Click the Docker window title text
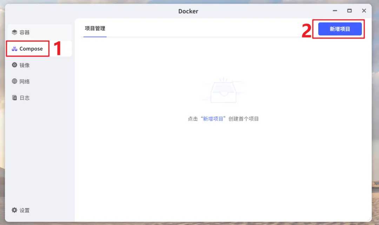The width and height of the screenshot is (379, 225). tap(188, 11)
